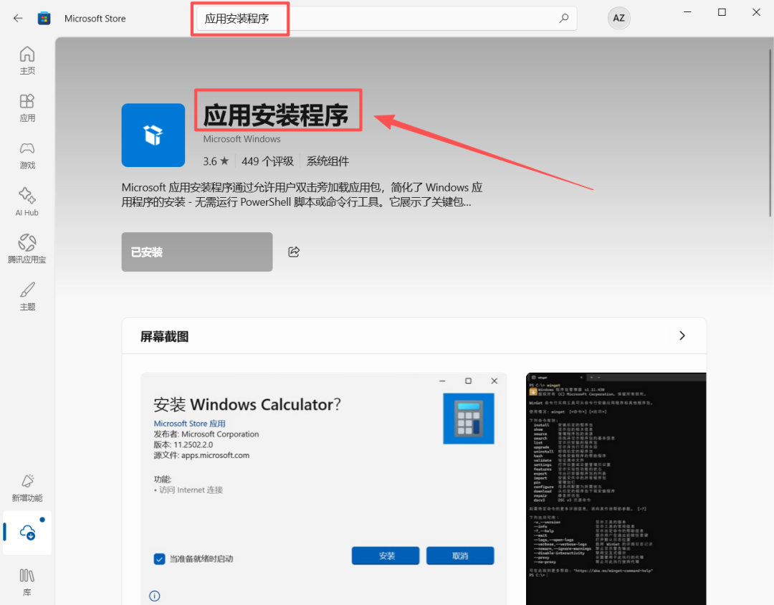Click the app description text
Screen dimensions: 774x605
point(302,194)
